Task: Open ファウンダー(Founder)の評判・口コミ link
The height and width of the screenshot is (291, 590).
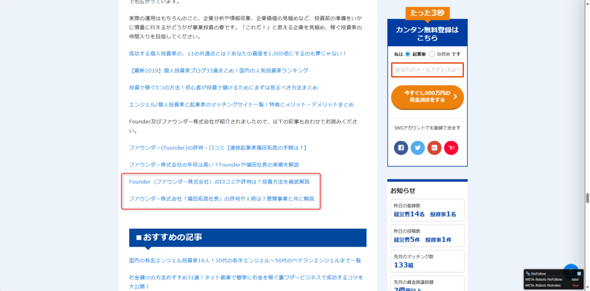Action: click(x=218, y=148)
